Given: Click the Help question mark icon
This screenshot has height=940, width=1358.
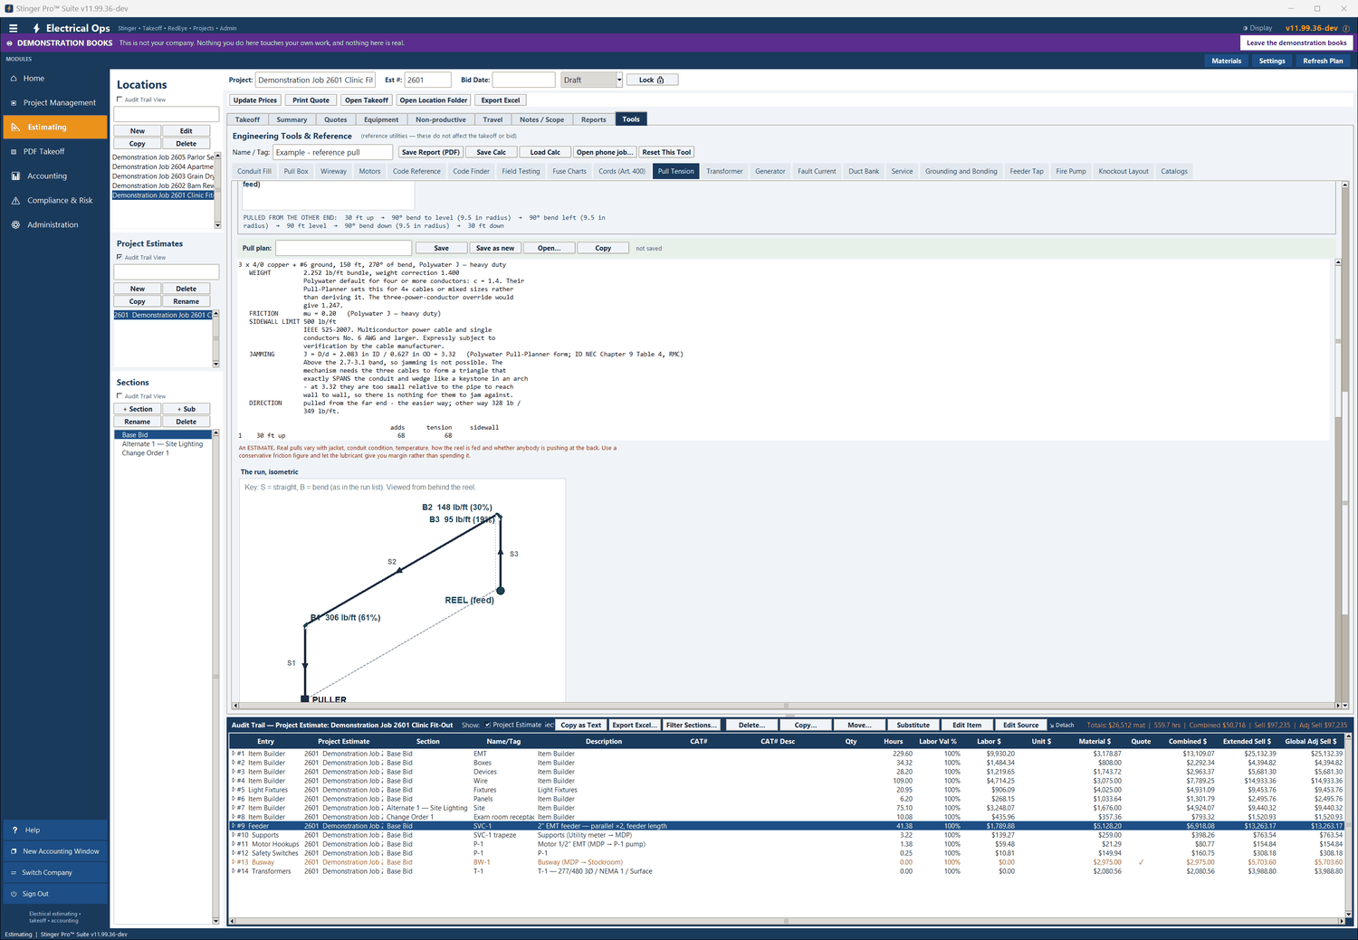Looking at the screenshot, I should (x=14, y=830).
